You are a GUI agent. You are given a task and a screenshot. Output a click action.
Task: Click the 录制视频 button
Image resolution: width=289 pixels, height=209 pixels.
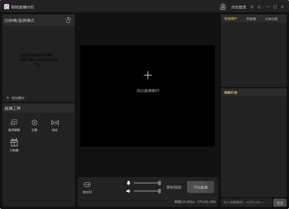point(174,187)
